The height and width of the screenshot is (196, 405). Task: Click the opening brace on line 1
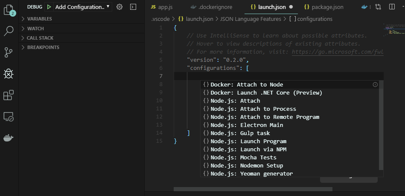[x=175, y=28]
